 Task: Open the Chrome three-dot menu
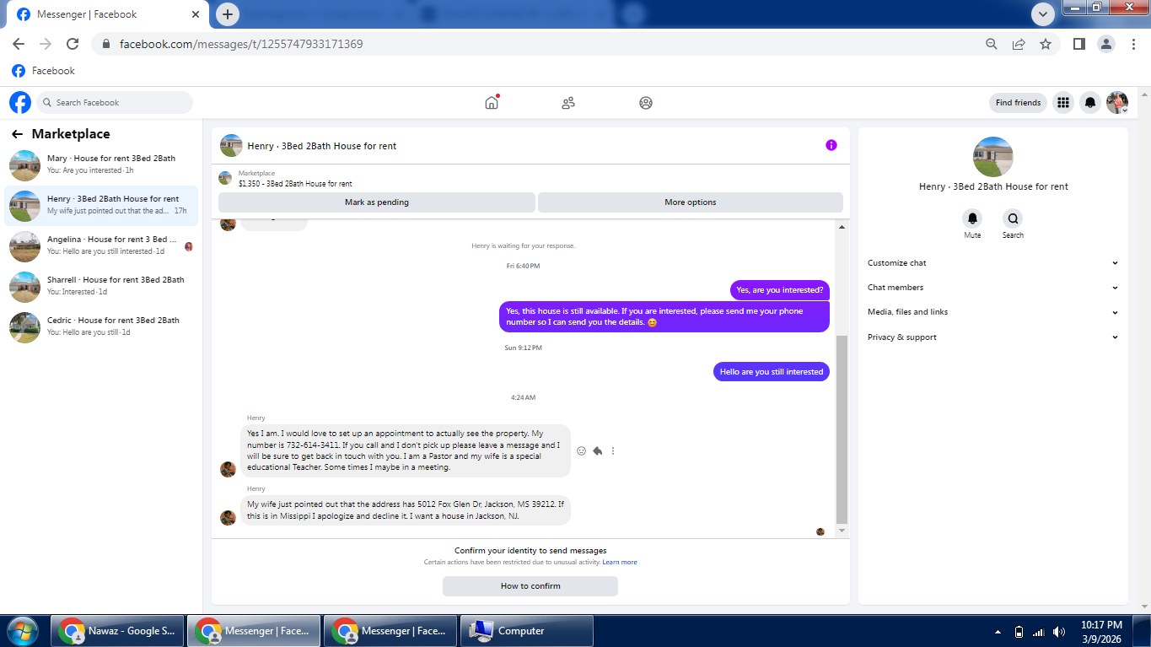click(1132, 44)
